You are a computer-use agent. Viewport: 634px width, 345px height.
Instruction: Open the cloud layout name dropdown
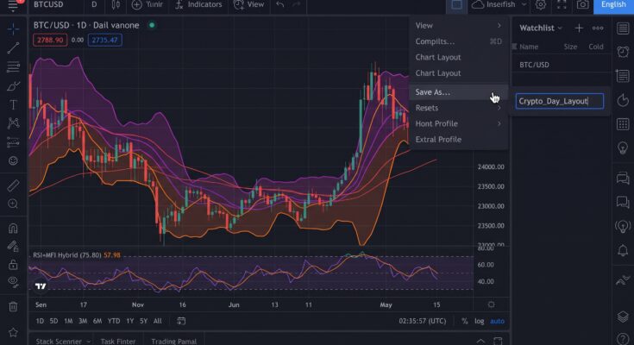499,5
